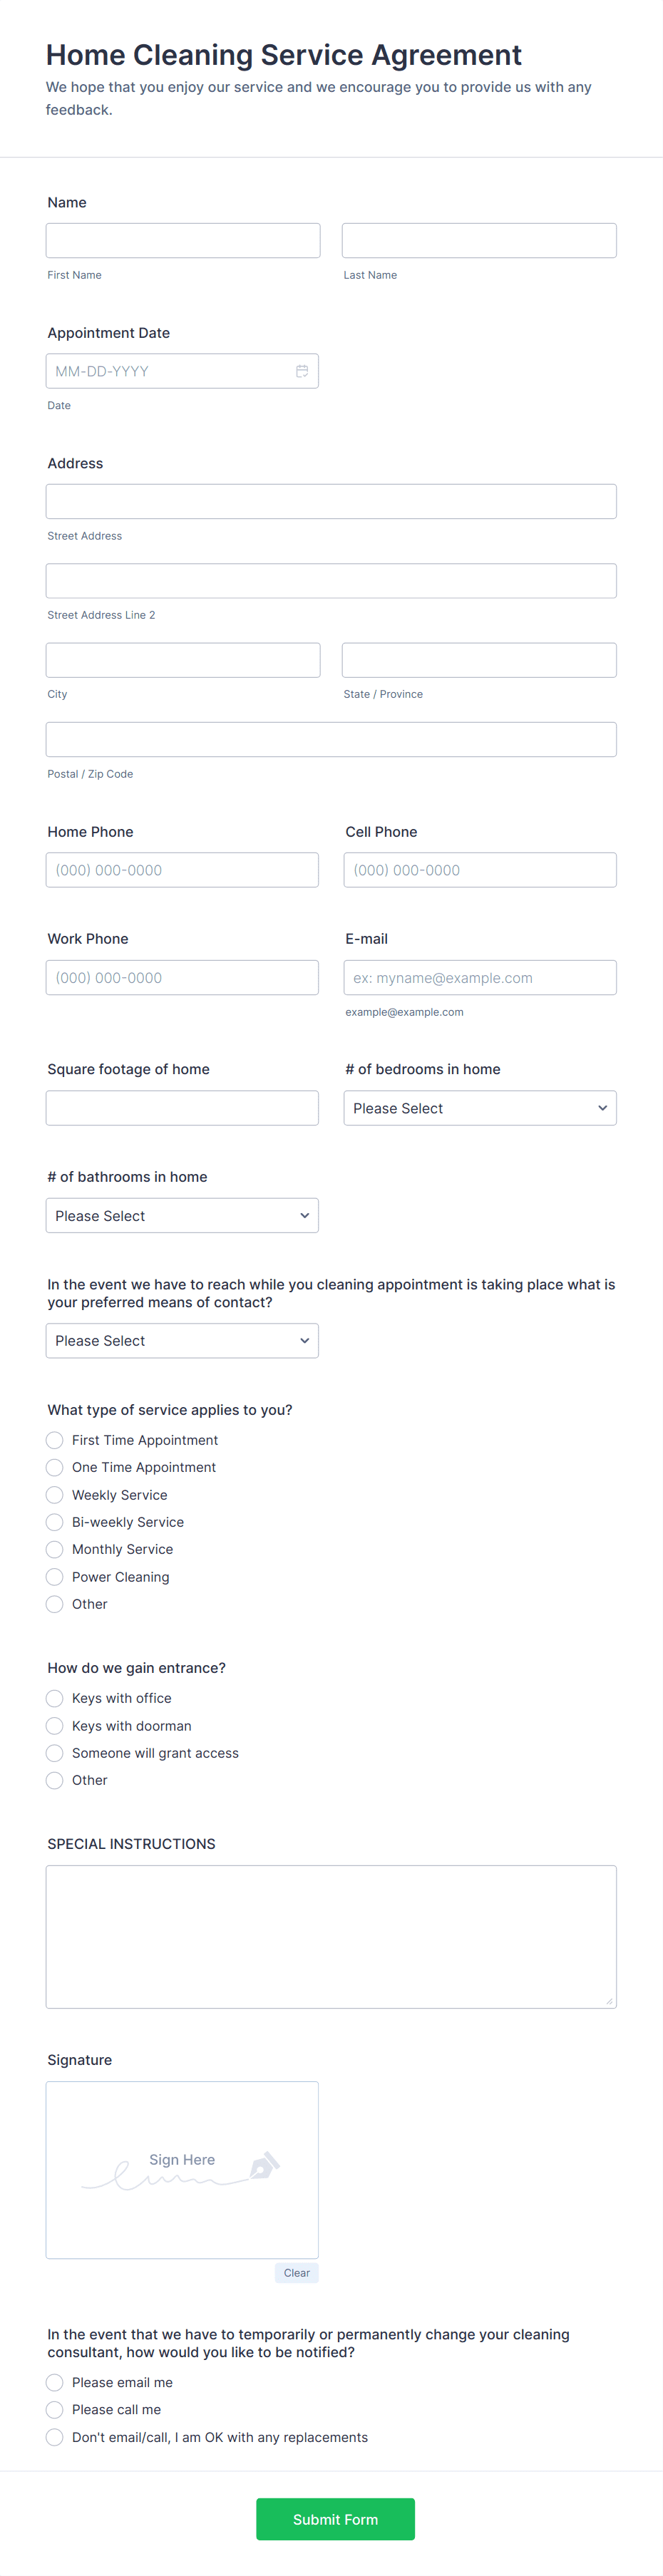Open the bedrooms count dropdown

click(479, 1107)
